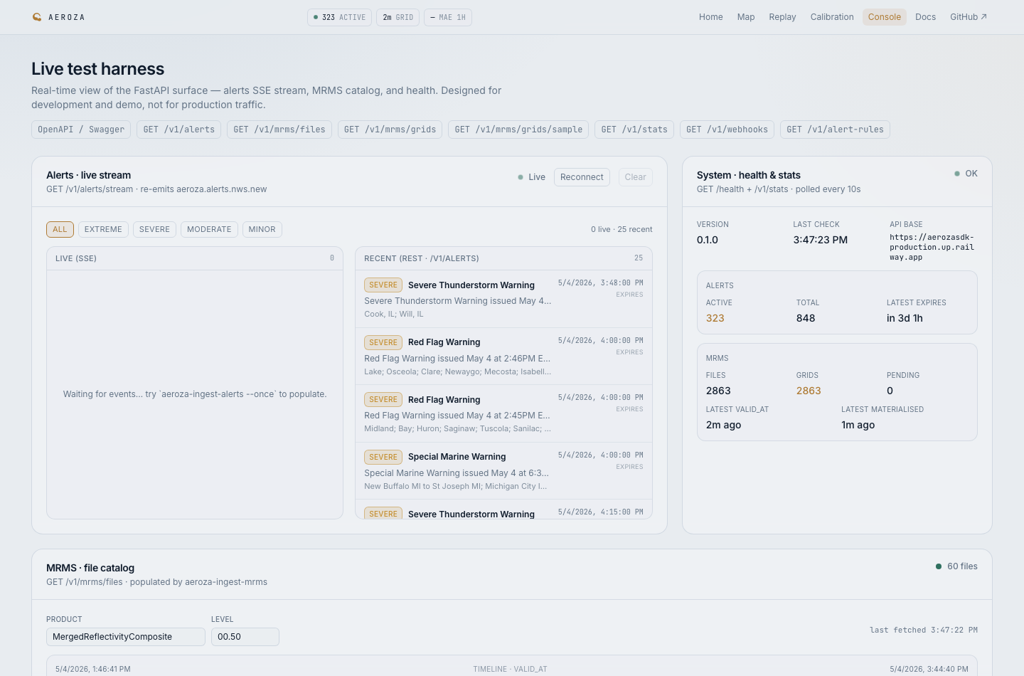This screenshot has height=676, width=1024.
Task: Click the LIVE (SSE) panel header
Action: (x=195, y=258)
